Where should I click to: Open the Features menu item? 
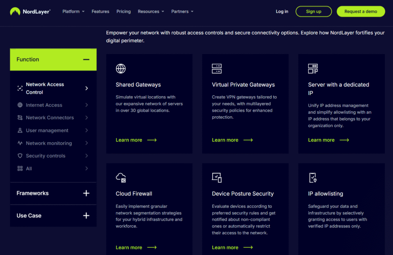coord(100,11)
